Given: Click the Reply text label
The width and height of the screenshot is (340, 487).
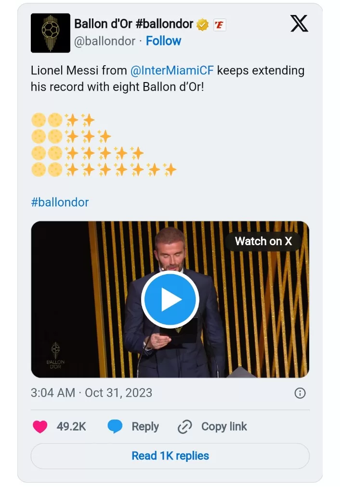Looking at the screenshot, I should coord(145,427).
